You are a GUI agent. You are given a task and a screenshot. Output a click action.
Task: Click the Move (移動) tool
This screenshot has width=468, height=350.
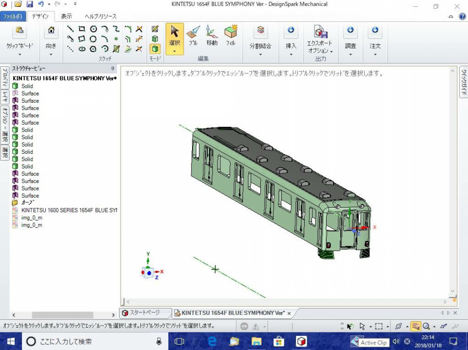click(212, 35)
